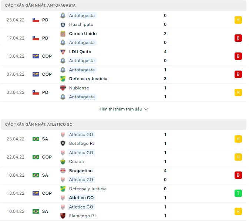
Task: Click the Cuiaba team crest icon
Action: coord(63,161)
